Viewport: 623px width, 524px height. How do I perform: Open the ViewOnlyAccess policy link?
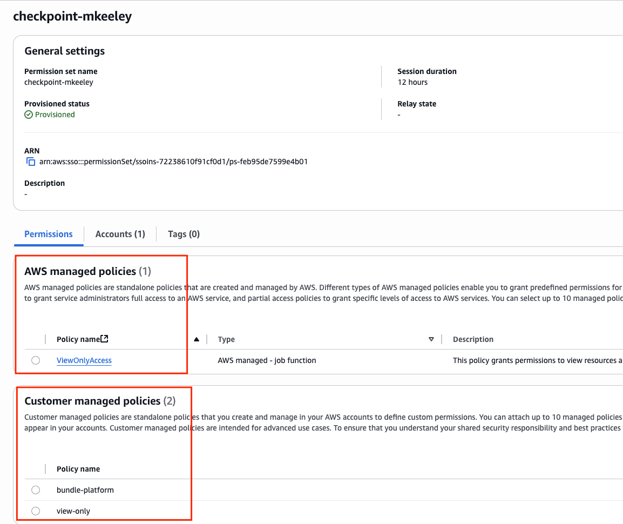coord(84,361)
